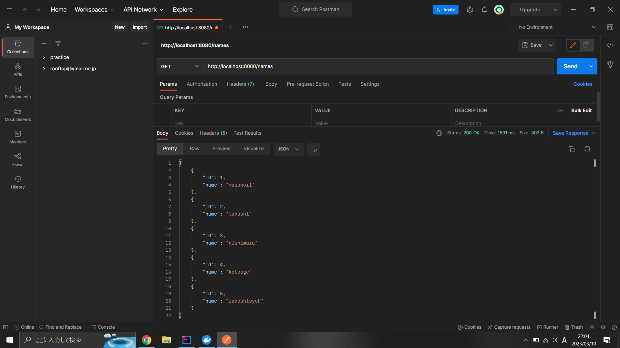The width and height of the screenshot is (620, 348).
Task: Open the Console in the status bar
Action: 103,327
